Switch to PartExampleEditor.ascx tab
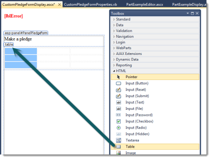 pos(145,4)
